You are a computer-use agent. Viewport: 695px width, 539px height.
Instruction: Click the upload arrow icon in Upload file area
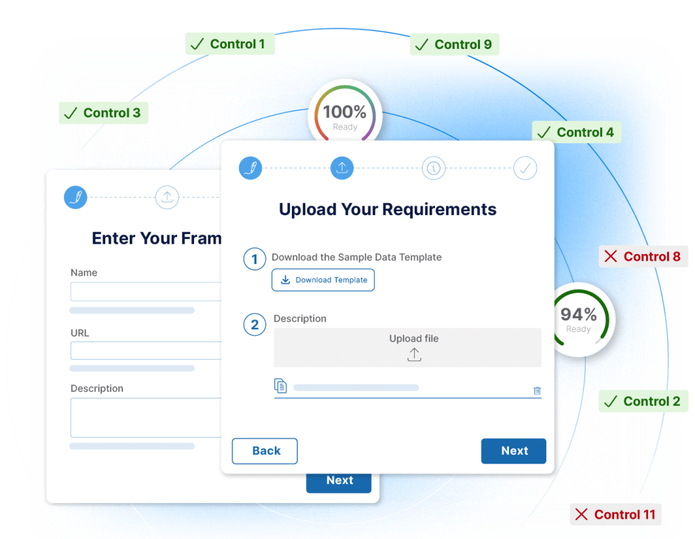[x=414, y=354]
